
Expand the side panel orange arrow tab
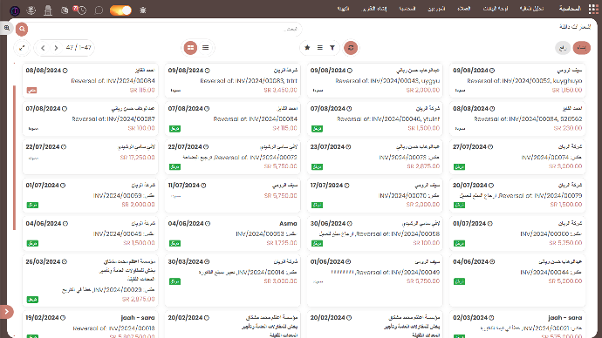pyautogui.click(x=6, y=312)
